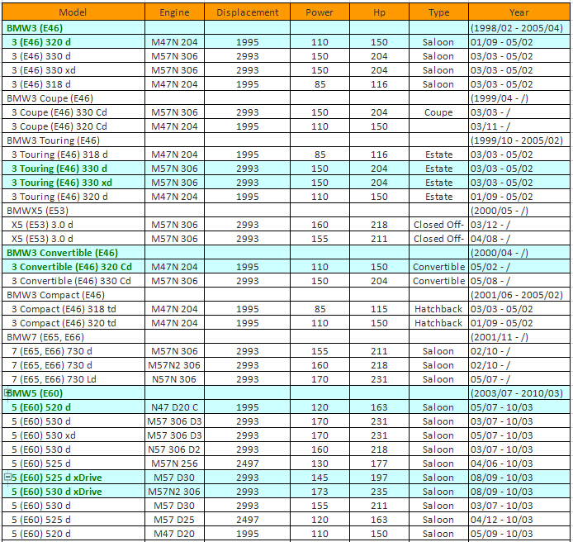Select the BMW3 Coupe (E46) group cell
This screenshot has height=542, width=573.
pos(73,98)
